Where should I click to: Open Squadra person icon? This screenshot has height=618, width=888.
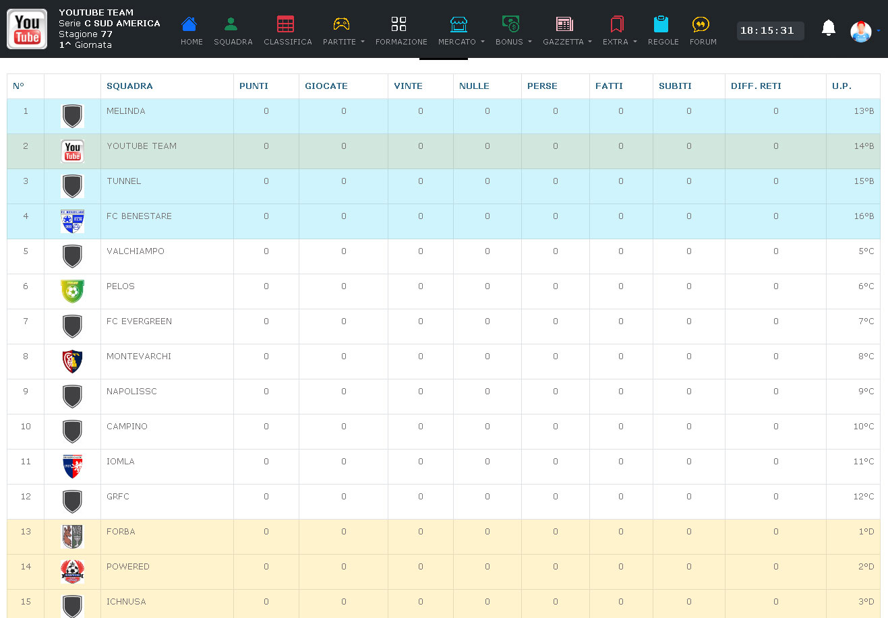[231, 24]
